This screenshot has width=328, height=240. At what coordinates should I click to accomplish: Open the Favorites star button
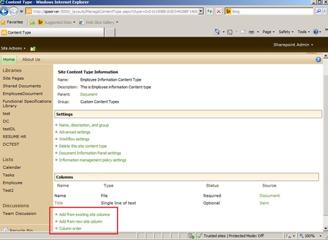click(x=12, y=22)
